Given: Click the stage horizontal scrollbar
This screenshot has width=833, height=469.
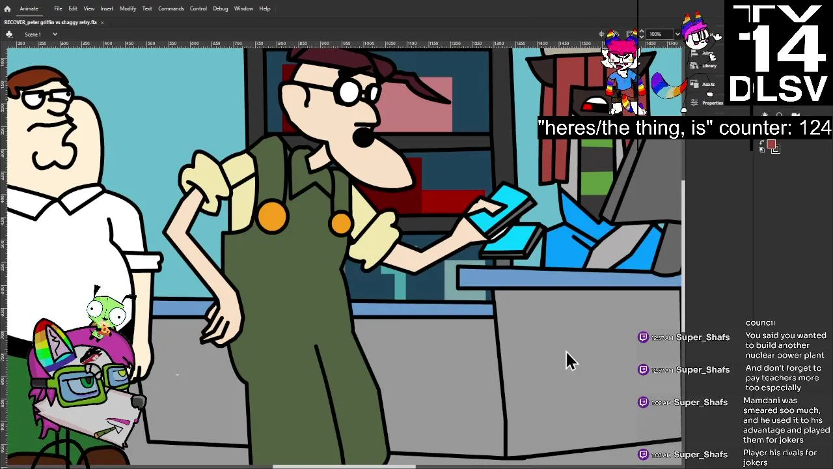Looking at the screenshot, I should pyautogui.click(x=344, y=466).
